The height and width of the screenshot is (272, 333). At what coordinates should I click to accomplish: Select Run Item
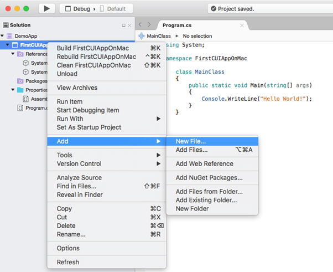click(x=107, y=102)
